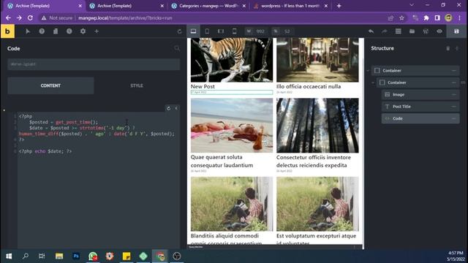
Task: Click the forest trees post thumbnail
Action: [x=317, y=125]
